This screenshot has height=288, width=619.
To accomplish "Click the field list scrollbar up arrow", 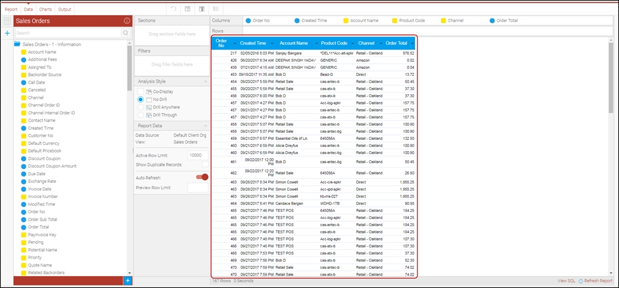I will tap(129, 43).
